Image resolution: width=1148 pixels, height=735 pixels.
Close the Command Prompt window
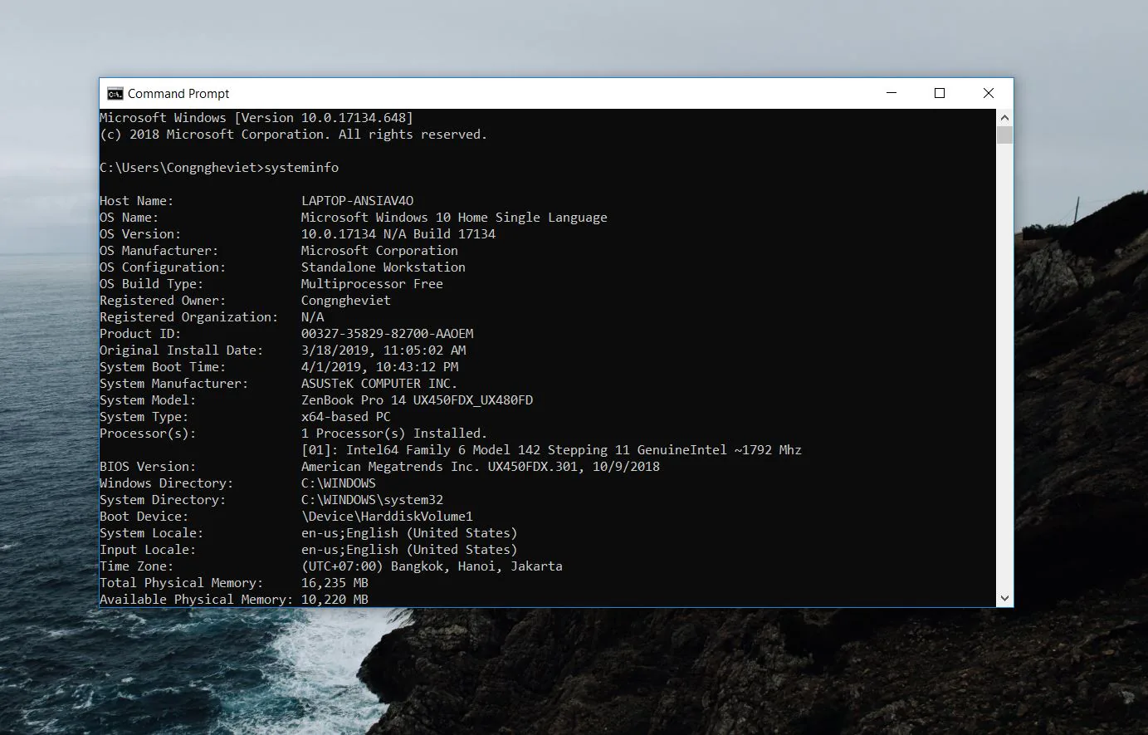(x=989, y=93)
